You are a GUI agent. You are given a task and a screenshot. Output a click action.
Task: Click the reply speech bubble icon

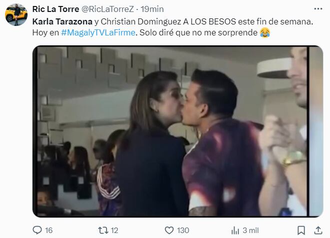pos(37,230)
